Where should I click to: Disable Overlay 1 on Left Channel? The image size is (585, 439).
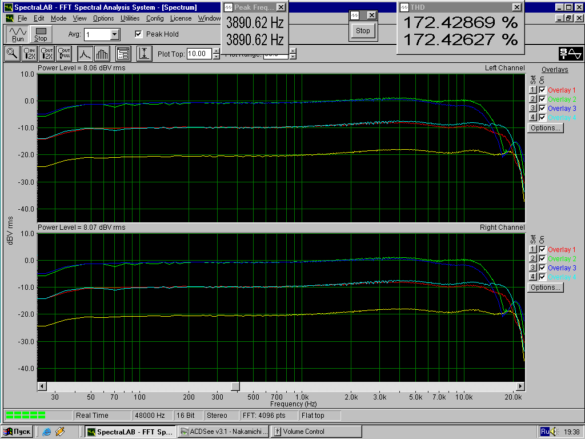(543, 90)
